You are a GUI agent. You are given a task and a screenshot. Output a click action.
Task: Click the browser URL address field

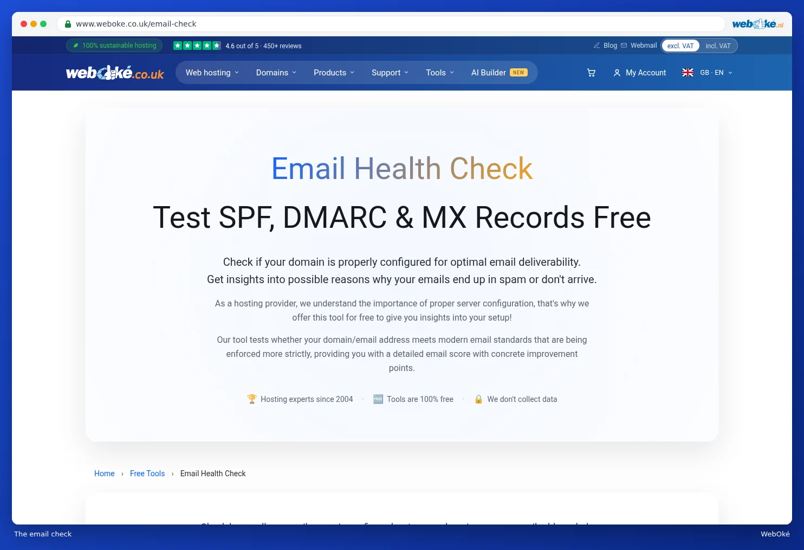click(391, 24)
